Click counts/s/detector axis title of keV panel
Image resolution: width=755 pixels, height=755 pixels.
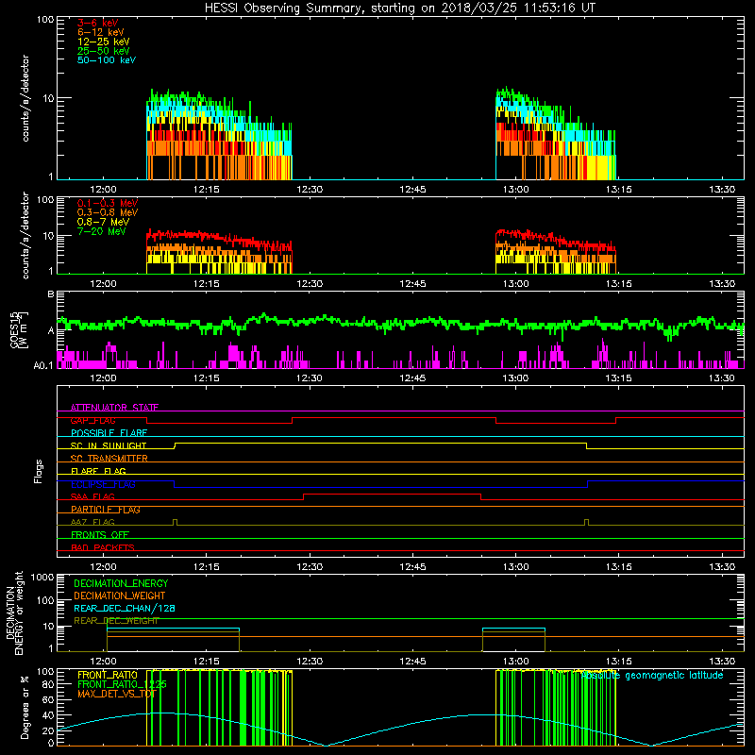pos(25,98)
